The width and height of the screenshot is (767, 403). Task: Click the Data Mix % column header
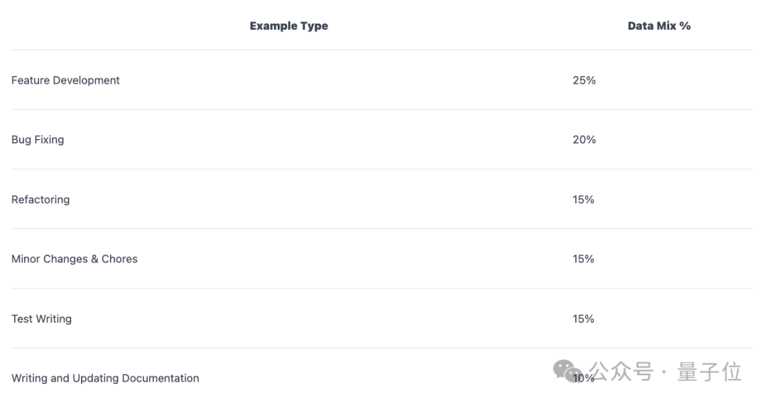click(658, 26)
